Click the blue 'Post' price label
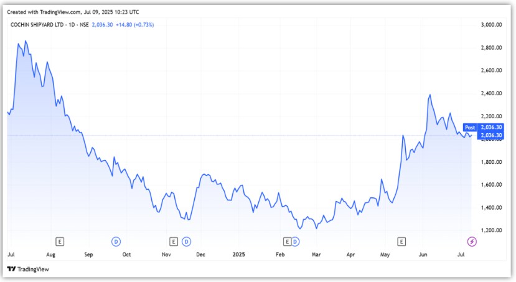Screen dimensions: 516x282 point(470,127)
